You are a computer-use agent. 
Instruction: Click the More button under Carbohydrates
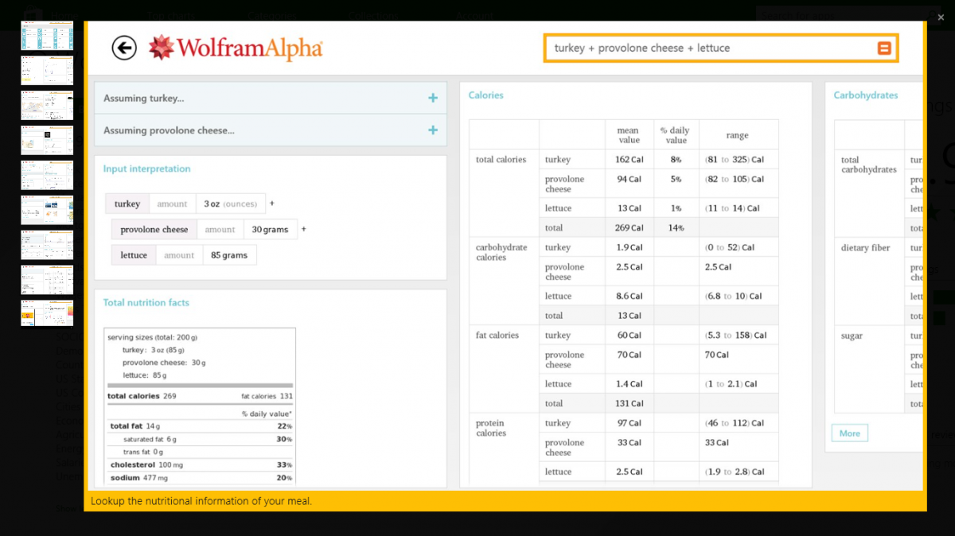pos(850,433)
